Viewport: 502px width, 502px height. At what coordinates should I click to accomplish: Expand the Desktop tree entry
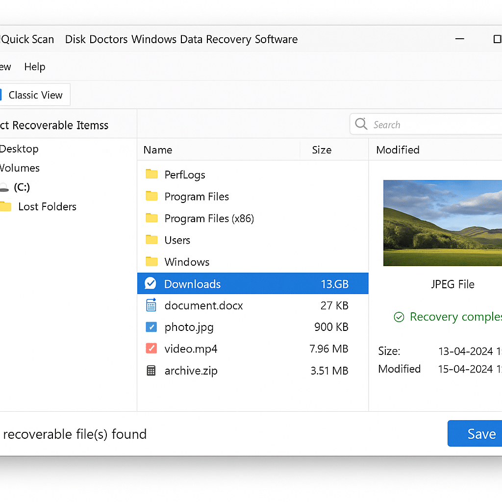(x=20, y=149)
